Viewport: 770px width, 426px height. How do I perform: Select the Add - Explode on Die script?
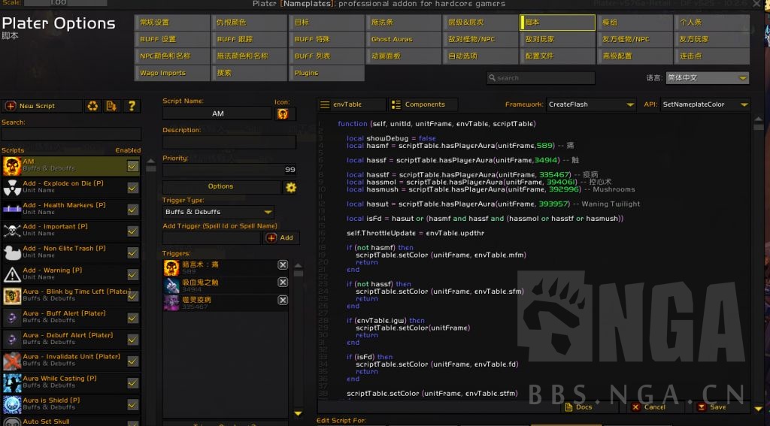tap(64, 187)
